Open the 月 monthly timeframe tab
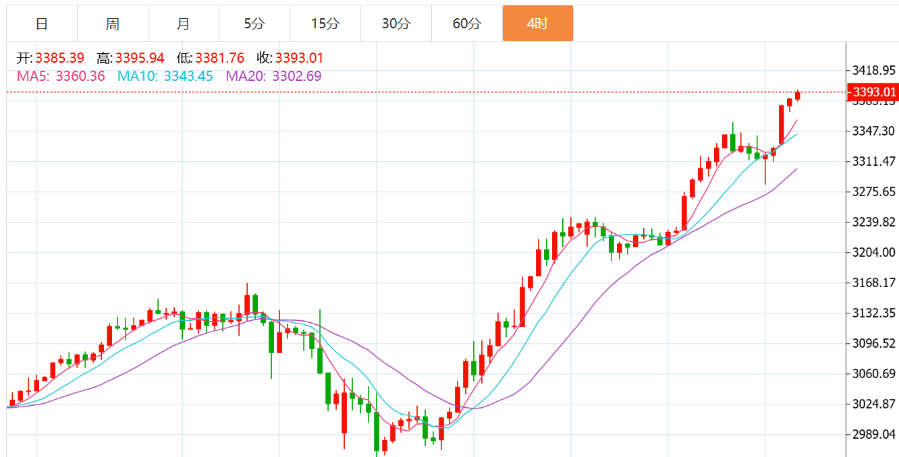The image size is (899, 457). 184,24
